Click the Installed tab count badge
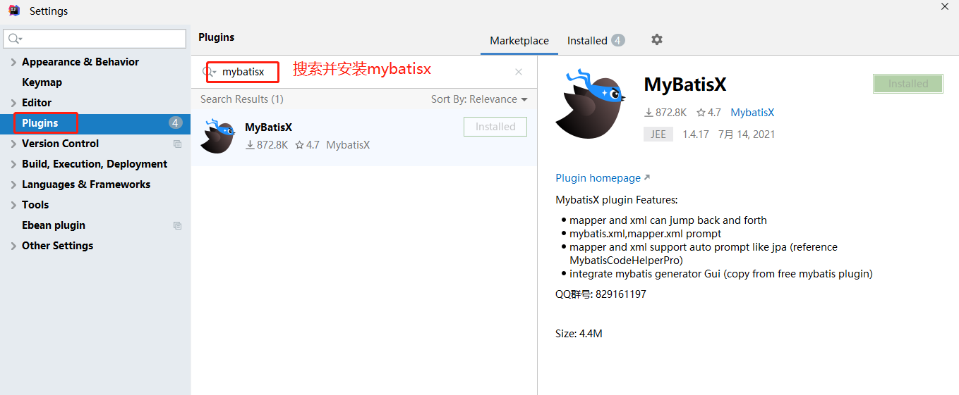The height and width of the screenshot is (395, 959). point(618,40)
